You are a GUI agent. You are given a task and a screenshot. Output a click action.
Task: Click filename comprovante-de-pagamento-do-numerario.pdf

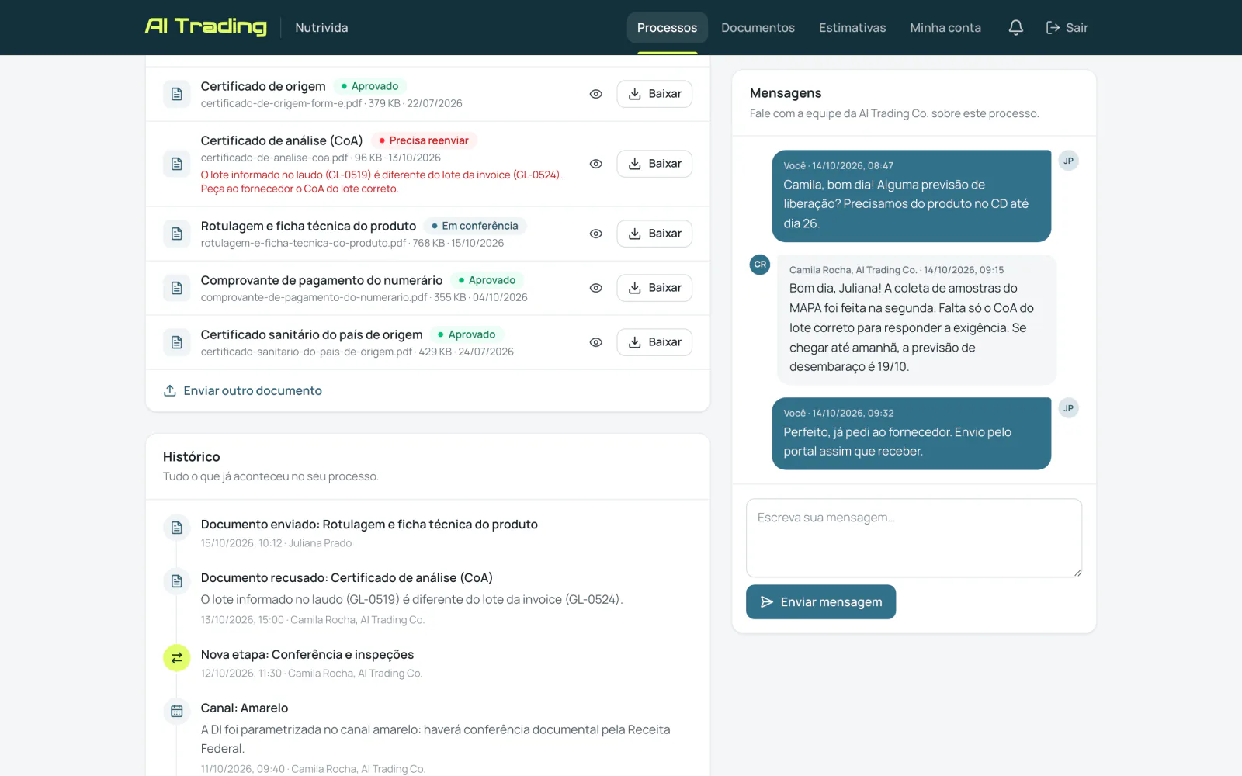tap(314, 297)
